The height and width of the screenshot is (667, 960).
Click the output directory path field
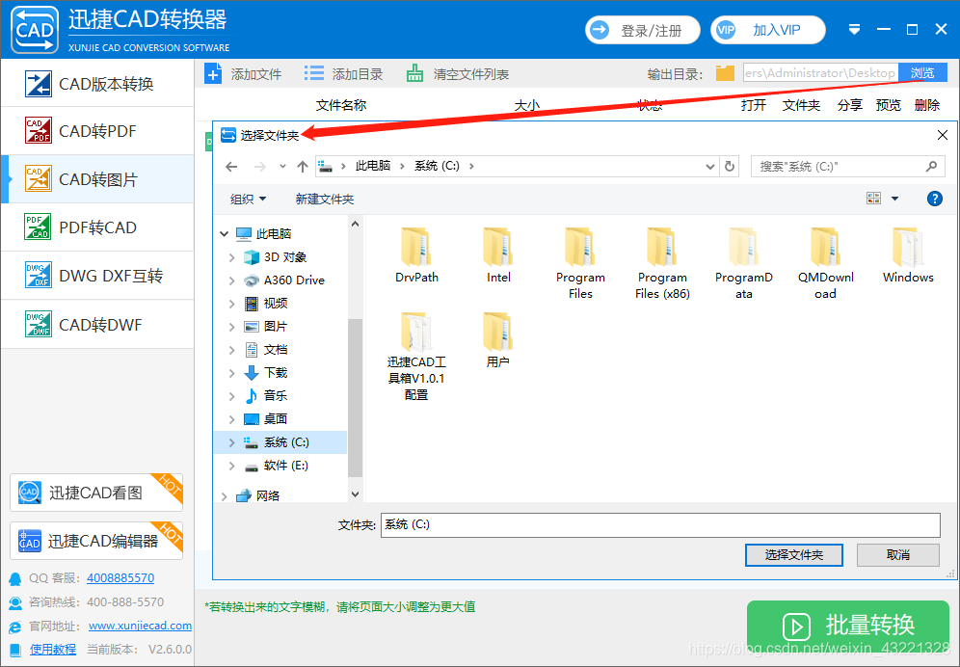click(x=820, y=73)
